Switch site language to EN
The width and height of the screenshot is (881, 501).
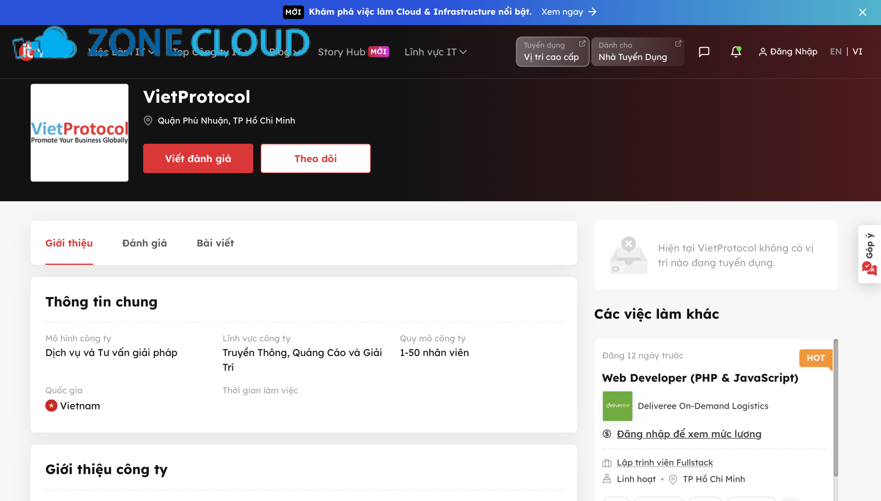click(x=836, y=52)
